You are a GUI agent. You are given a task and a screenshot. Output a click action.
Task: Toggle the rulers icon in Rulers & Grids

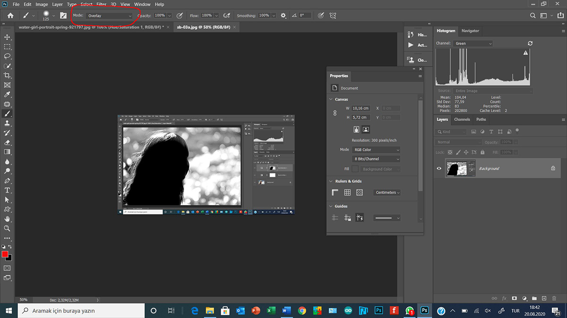point(335,192)
